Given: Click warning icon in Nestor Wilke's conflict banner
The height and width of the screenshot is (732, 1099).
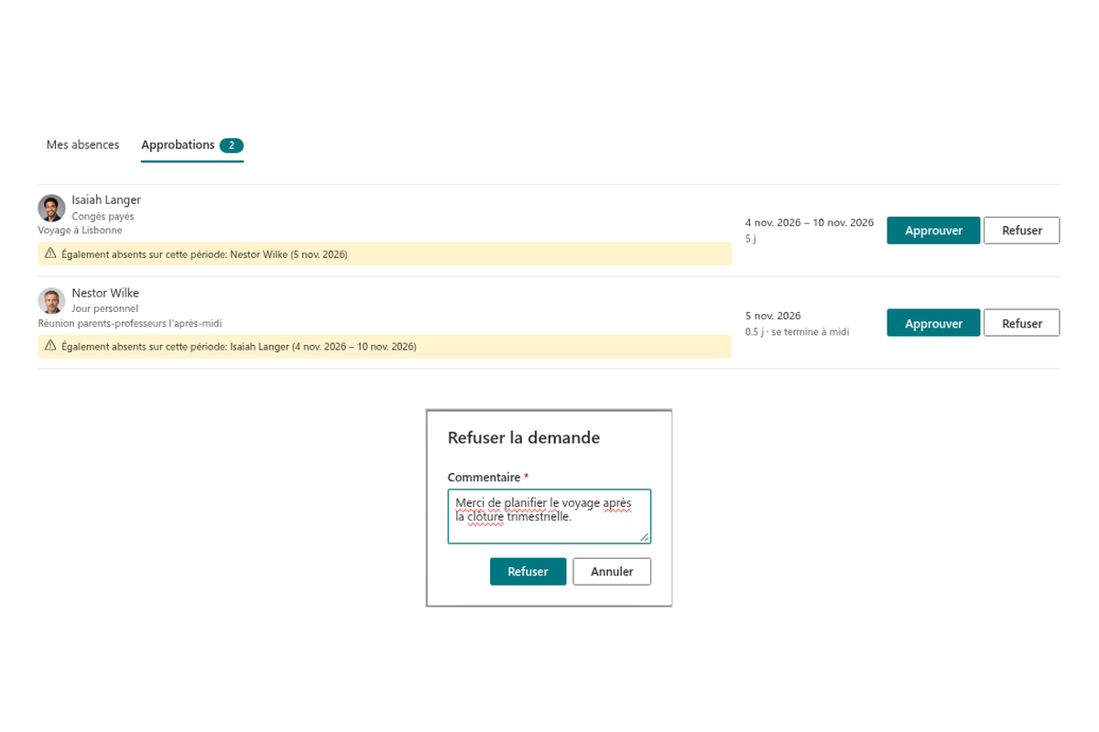Looking at the screenshot, I should 51,347.
